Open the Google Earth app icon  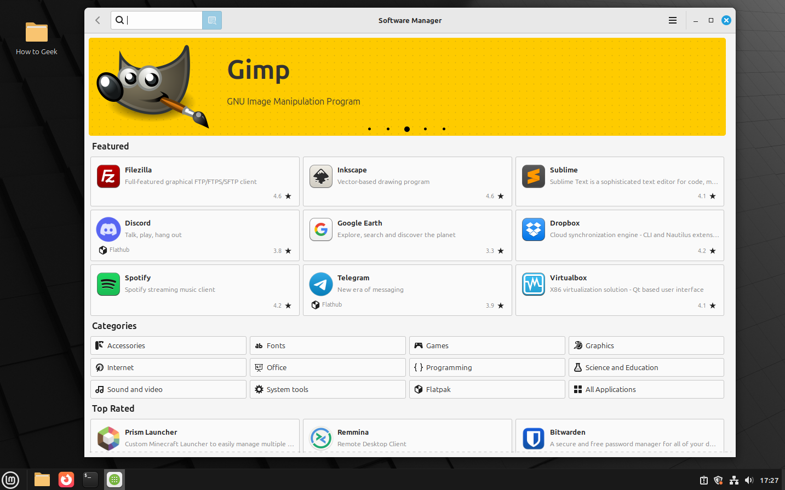[321, 229]
